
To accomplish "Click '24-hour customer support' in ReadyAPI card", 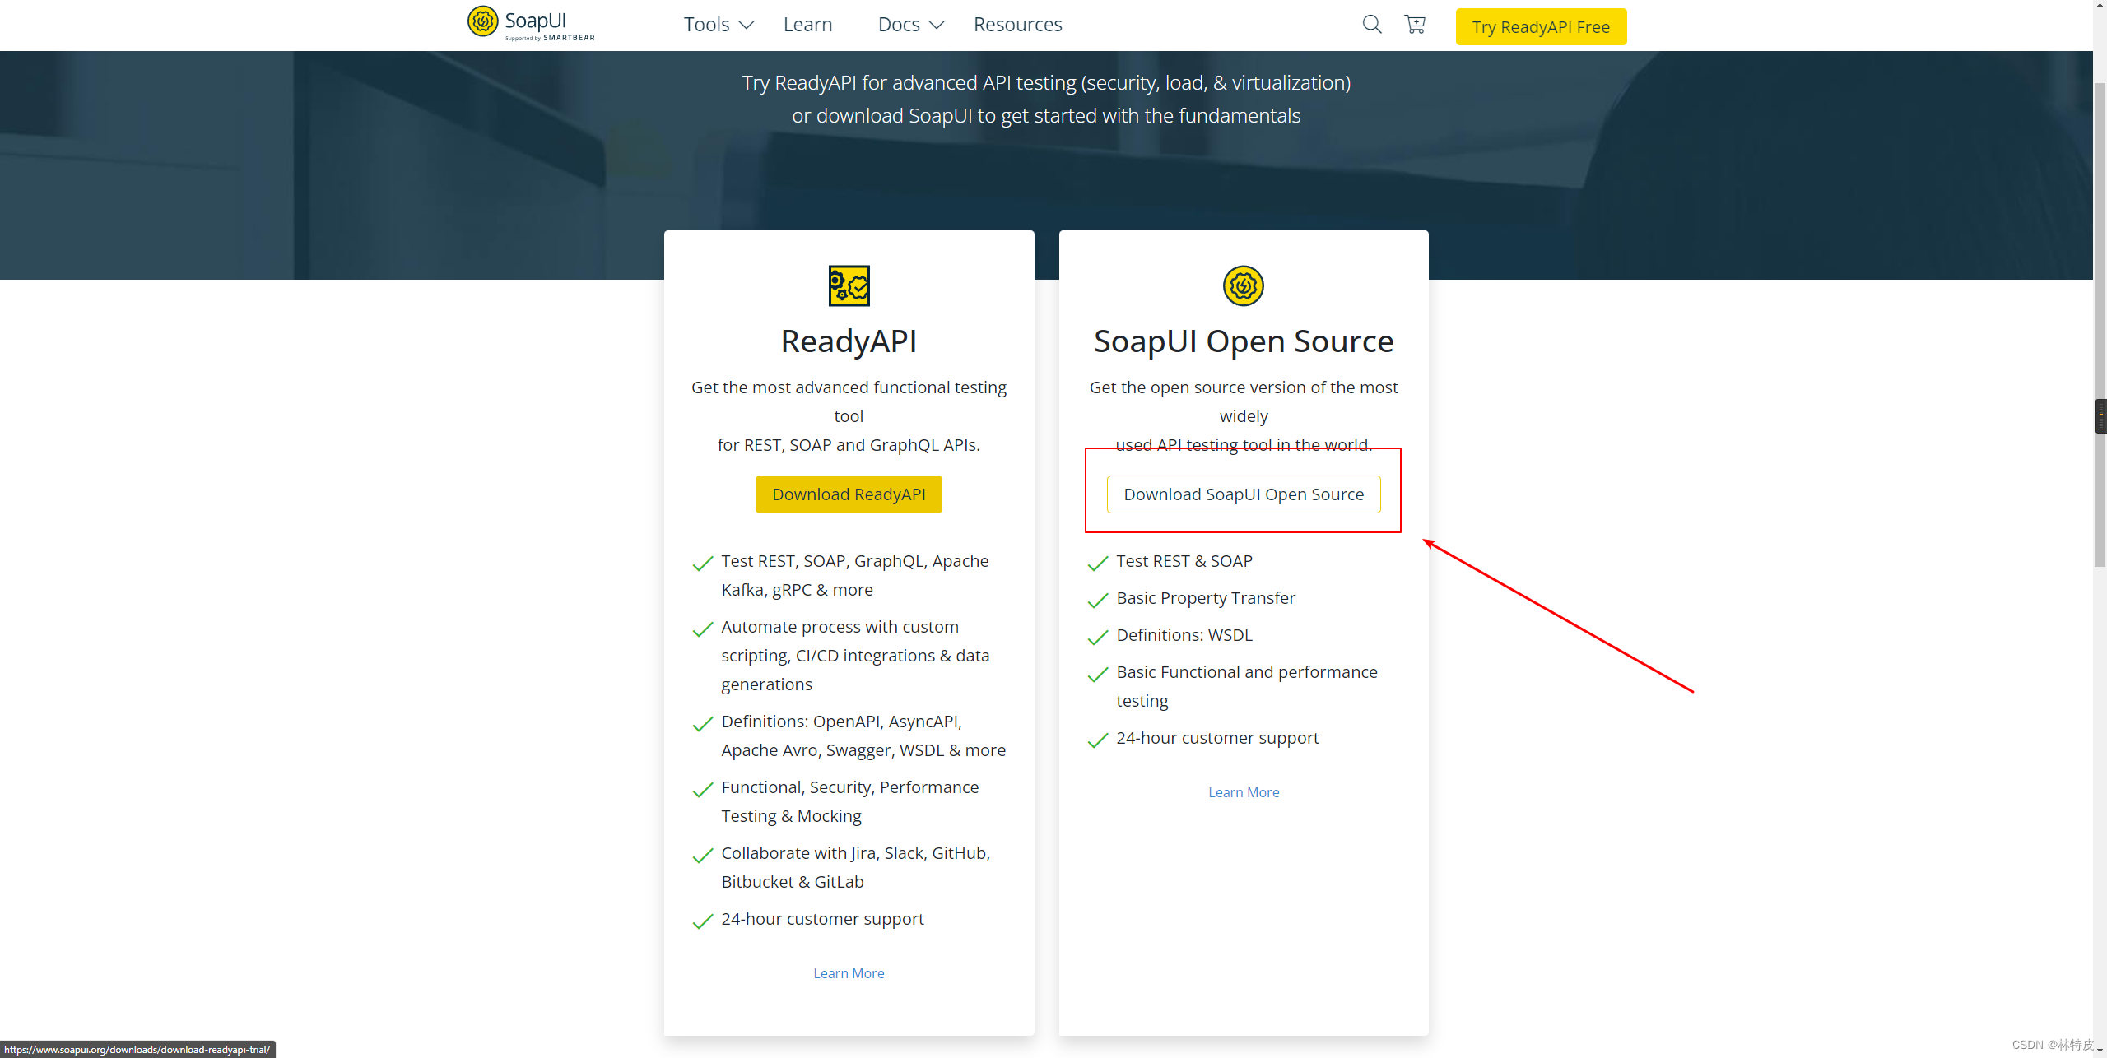I will tap(822, 919).
